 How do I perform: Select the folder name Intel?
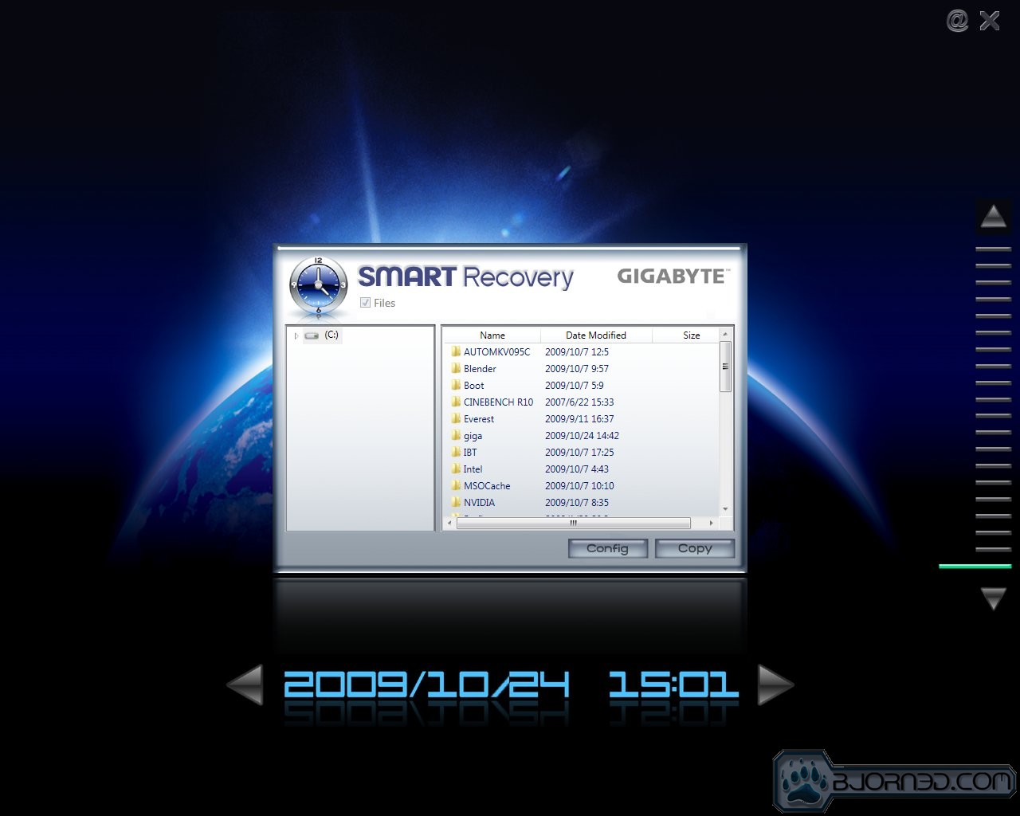tap(473, 469)
